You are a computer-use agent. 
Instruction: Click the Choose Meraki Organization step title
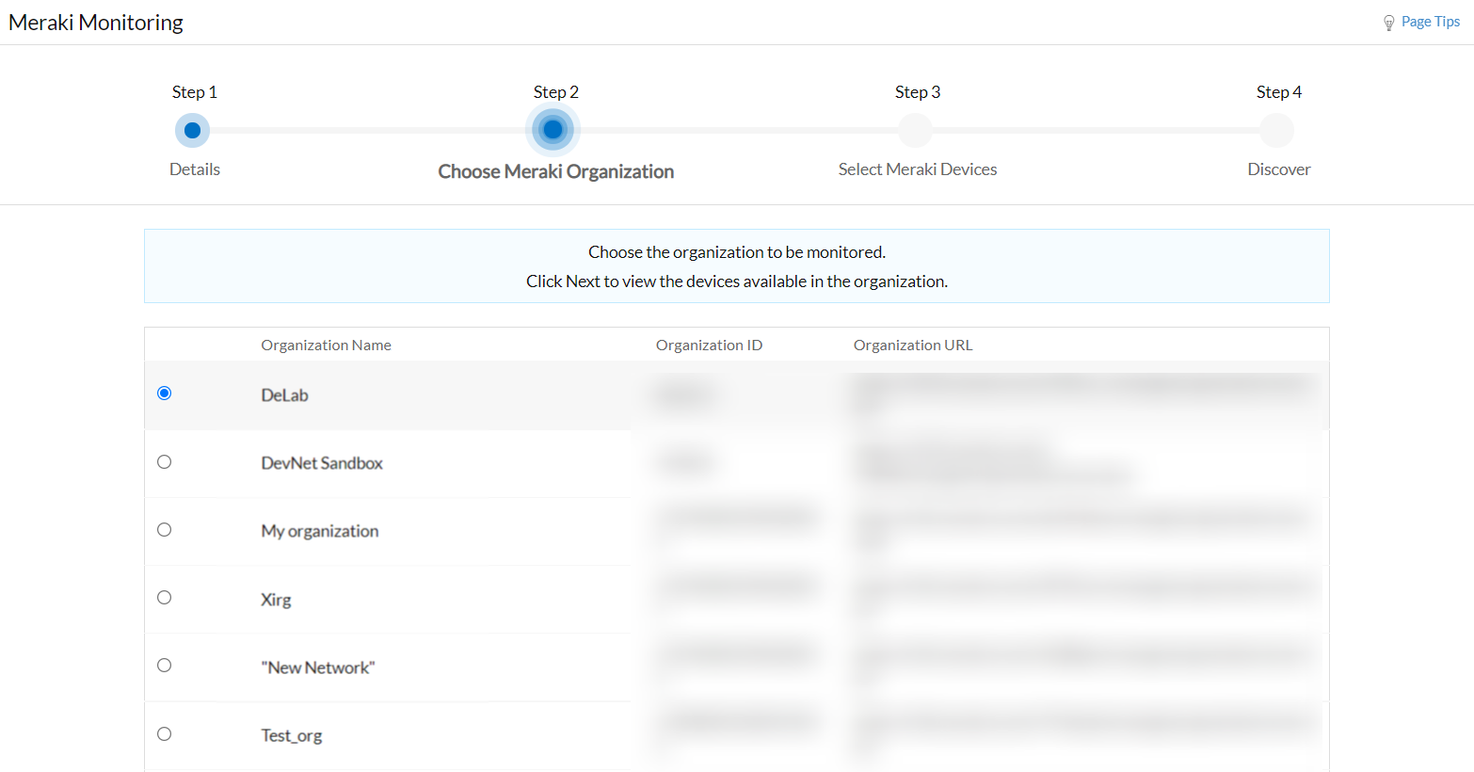point(555,171)
